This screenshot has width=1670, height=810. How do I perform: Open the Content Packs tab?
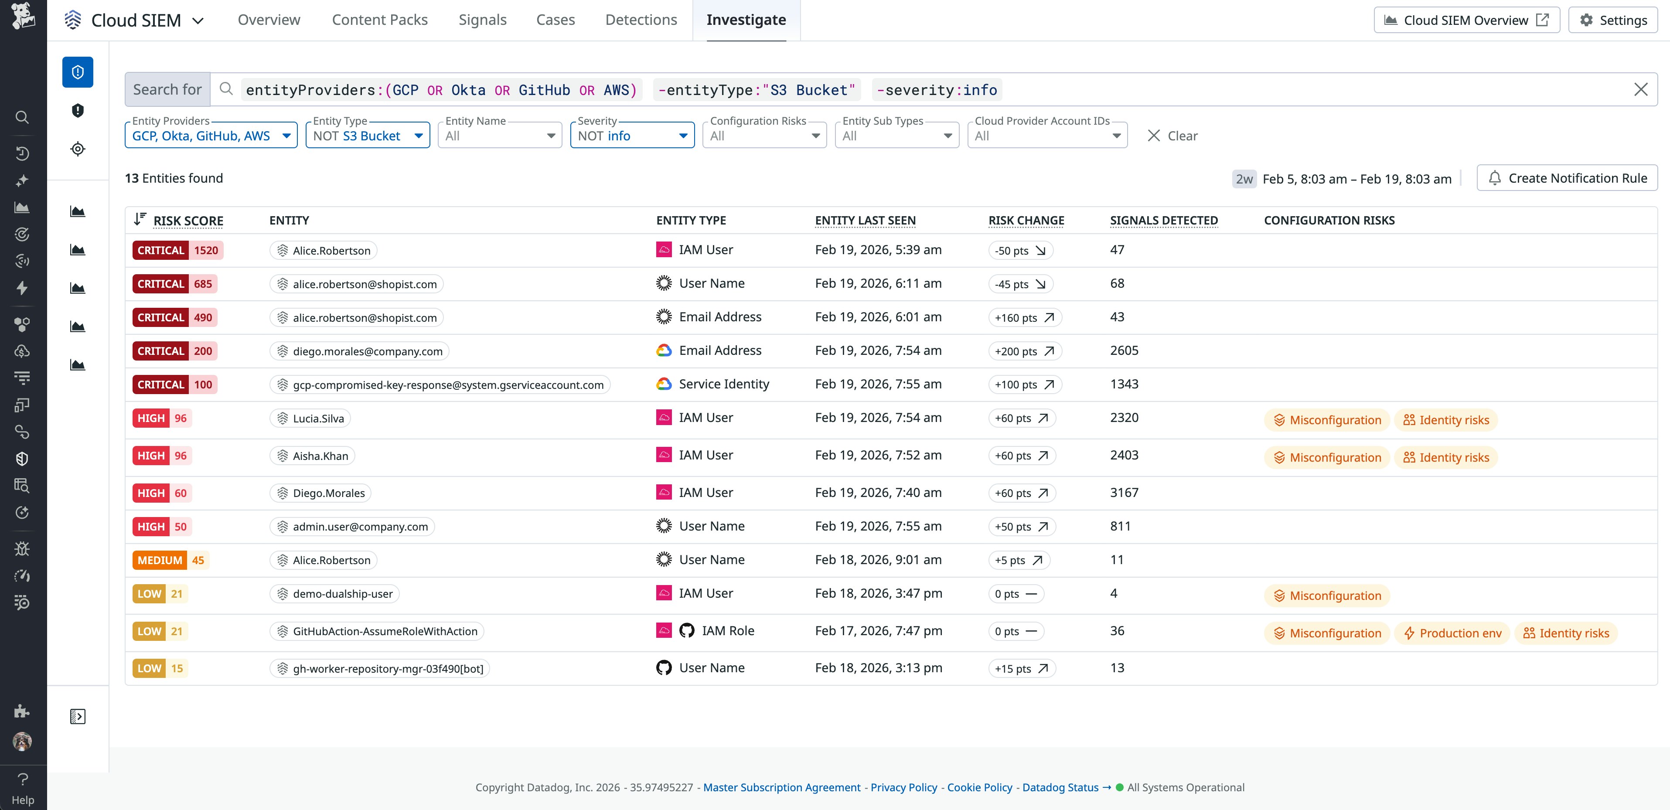click(x=380, y=20)
